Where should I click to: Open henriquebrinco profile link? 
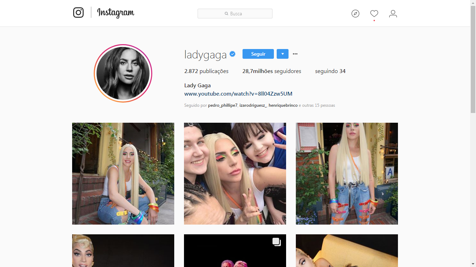tap(283, 105)
